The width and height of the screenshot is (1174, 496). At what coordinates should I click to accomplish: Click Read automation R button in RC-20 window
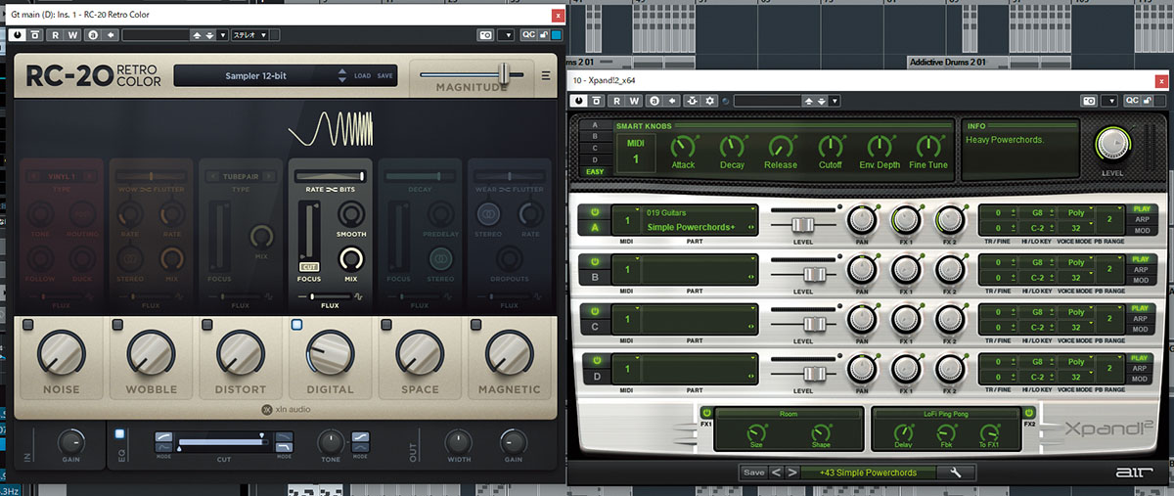coord(55,35)
